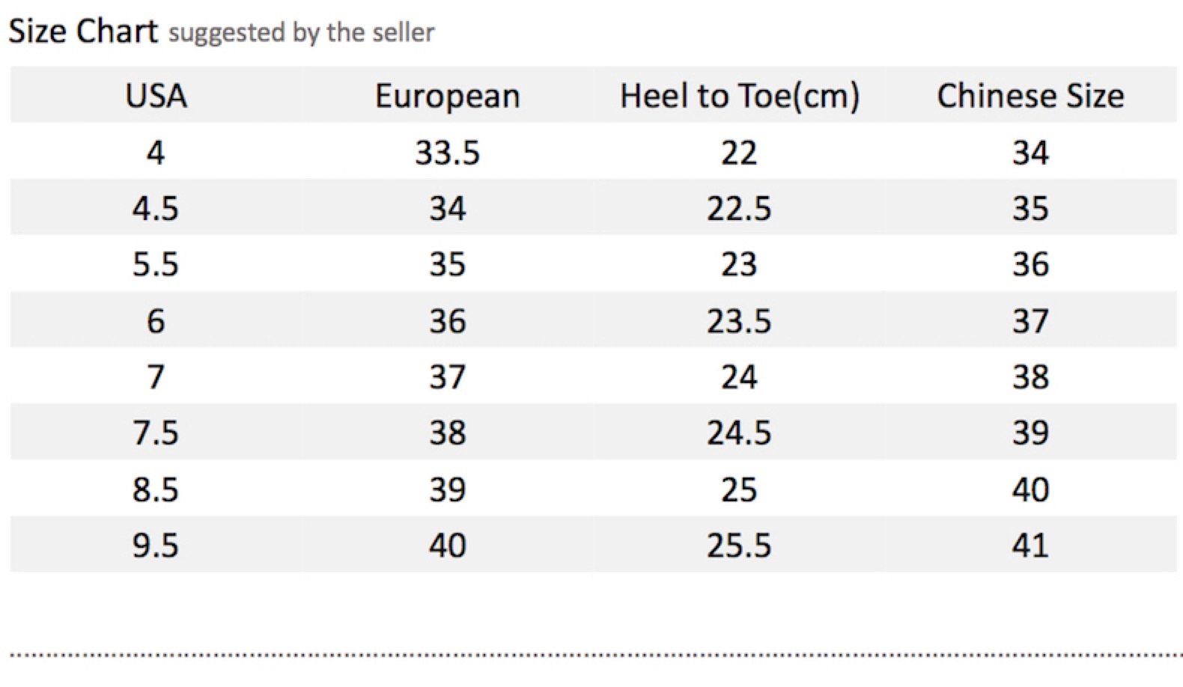Select Chinese size 41 cell

(x=1031, y=545)
